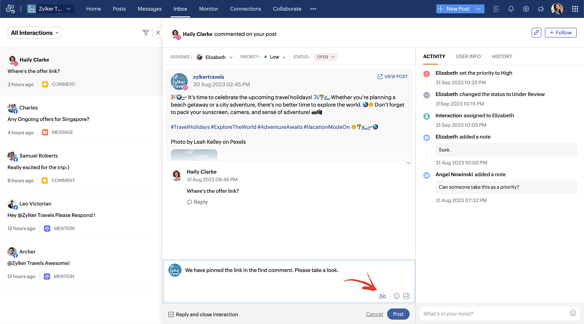Attach an image to the reply
The height and width of the screenshot is (324, 584).
pos(406,296)
